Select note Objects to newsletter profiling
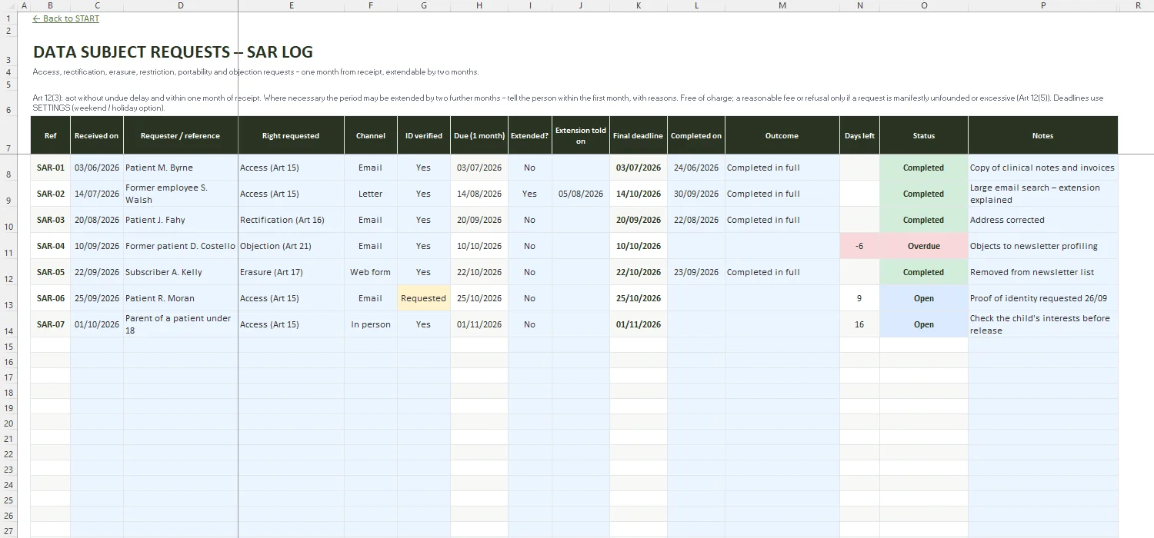This screenshot has width=1154, height=538. [1042, 246]
